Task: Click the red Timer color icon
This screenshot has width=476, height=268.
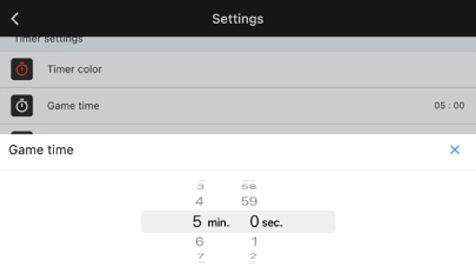Action: (22, 69)
